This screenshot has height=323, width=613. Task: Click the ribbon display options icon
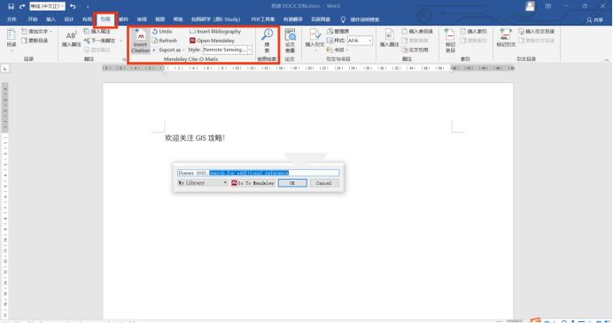pos(548,6)
